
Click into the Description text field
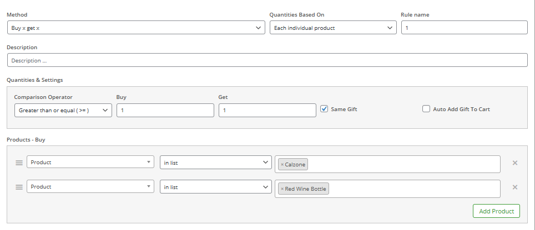pos(267,60)
